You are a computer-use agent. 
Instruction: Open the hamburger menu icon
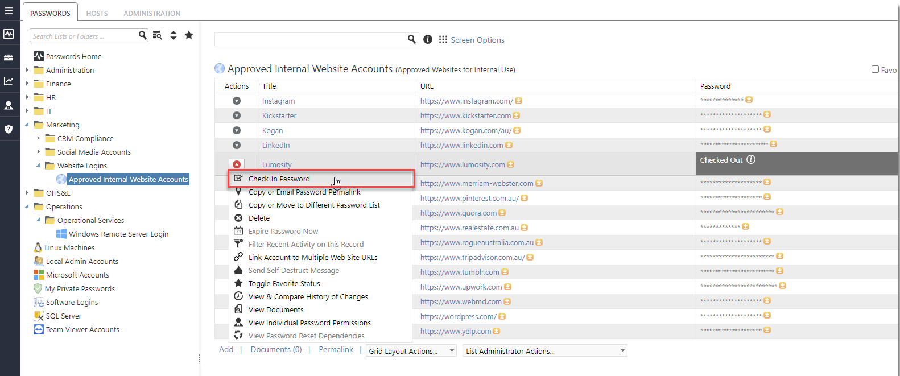pyautogui.click(x=9, y=11)
